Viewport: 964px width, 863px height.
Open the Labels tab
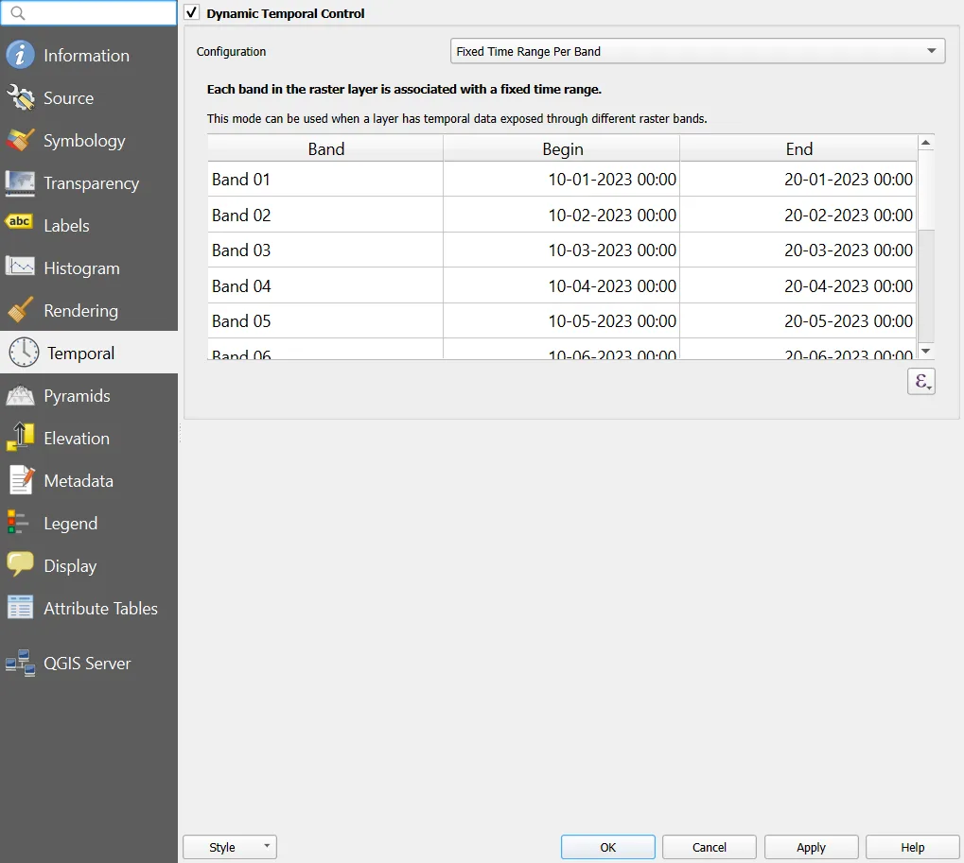pyautogui.click(x=89, y=225)
